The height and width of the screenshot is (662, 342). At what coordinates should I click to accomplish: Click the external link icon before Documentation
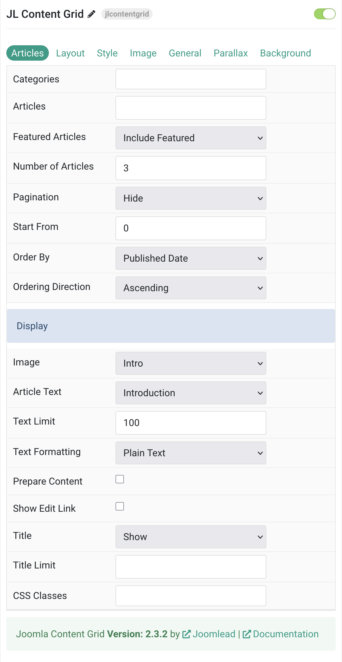247,634
